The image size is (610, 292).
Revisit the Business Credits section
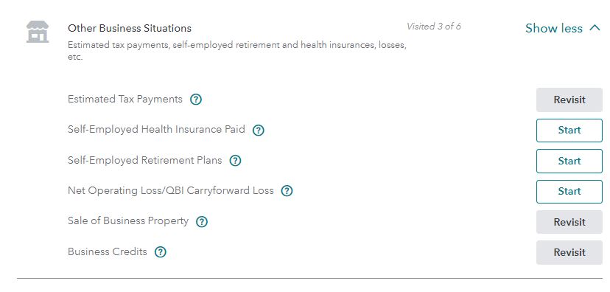point(569,252)
